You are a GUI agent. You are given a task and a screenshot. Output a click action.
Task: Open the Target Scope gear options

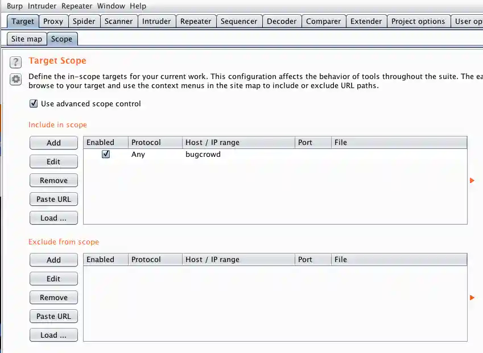click(x=16, y=80)
